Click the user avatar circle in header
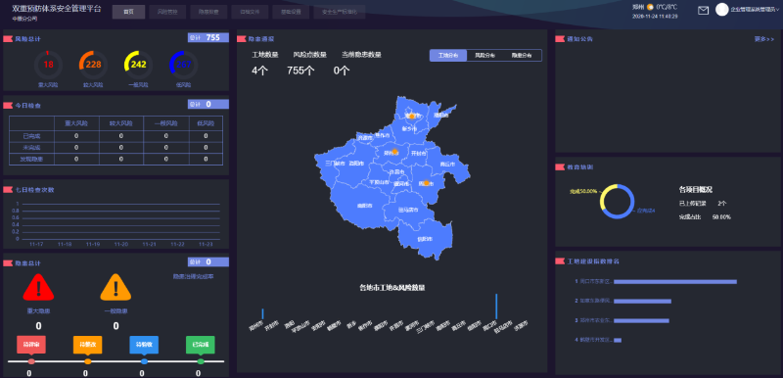The image size is (783, 378). pos(722,10)
